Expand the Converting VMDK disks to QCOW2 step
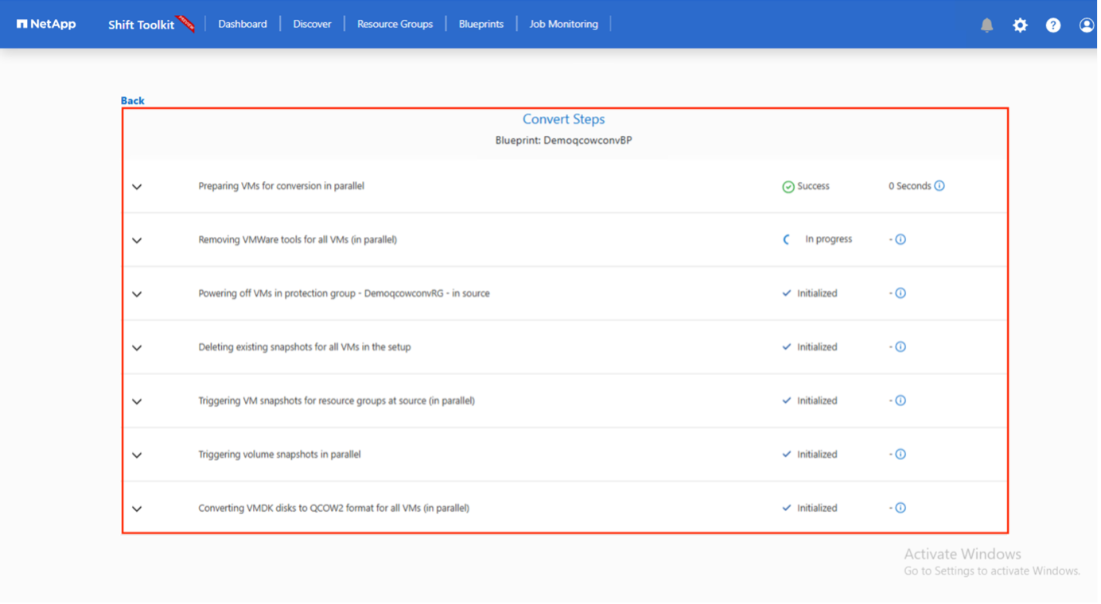The width and height of the screenshot is (1101, 604). pos(137,509)
